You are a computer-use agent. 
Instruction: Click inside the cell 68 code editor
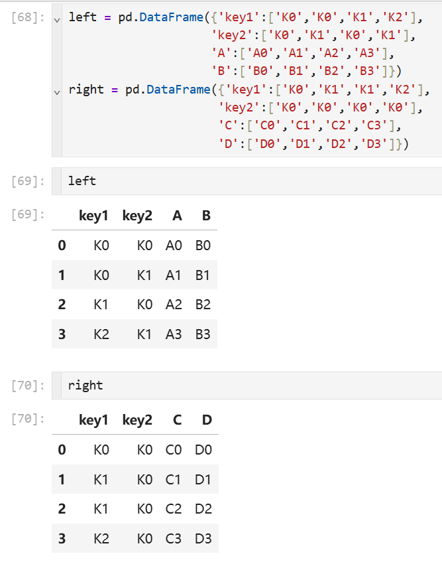252,80
